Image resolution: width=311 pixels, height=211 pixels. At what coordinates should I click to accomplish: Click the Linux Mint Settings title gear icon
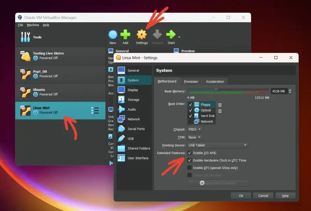click(x=118, y=57)
